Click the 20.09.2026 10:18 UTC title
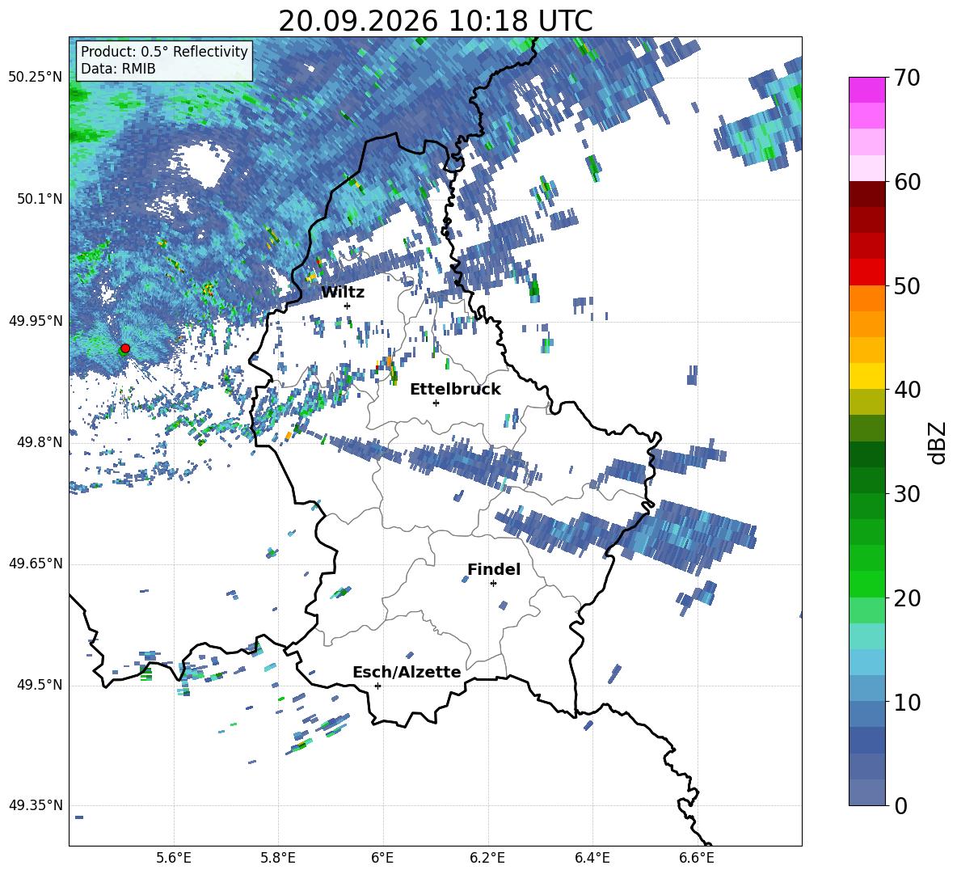Screen dimensions: 957x874 point(435,21)
